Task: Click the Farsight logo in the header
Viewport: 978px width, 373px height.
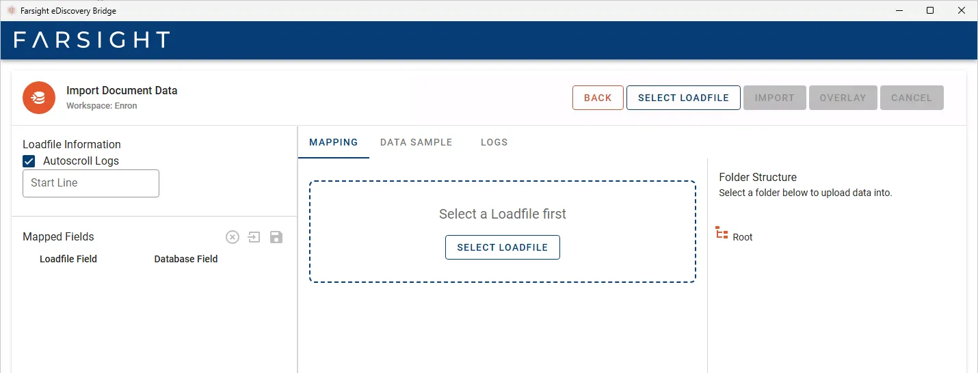Action: click(92, 40)
